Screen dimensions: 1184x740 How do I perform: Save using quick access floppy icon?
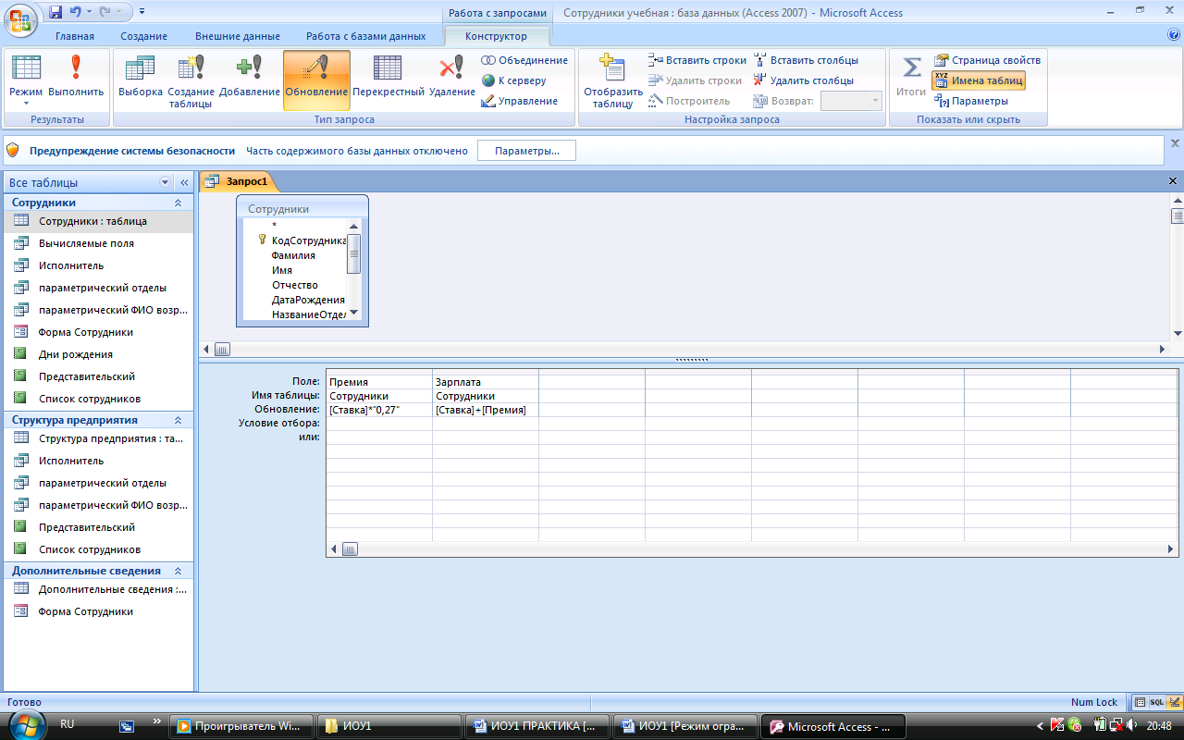(x=55, y=13)
